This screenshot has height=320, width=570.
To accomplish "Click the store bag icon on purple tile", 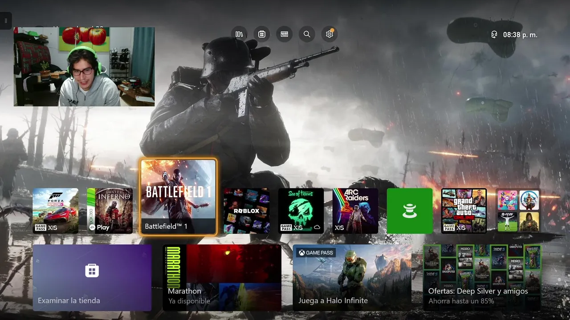I will [x=92, y=270].
